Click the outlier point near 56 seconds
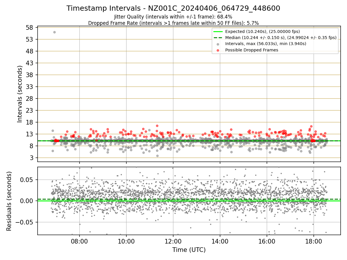Screen dimensions: 347x260 click(54, 32)
